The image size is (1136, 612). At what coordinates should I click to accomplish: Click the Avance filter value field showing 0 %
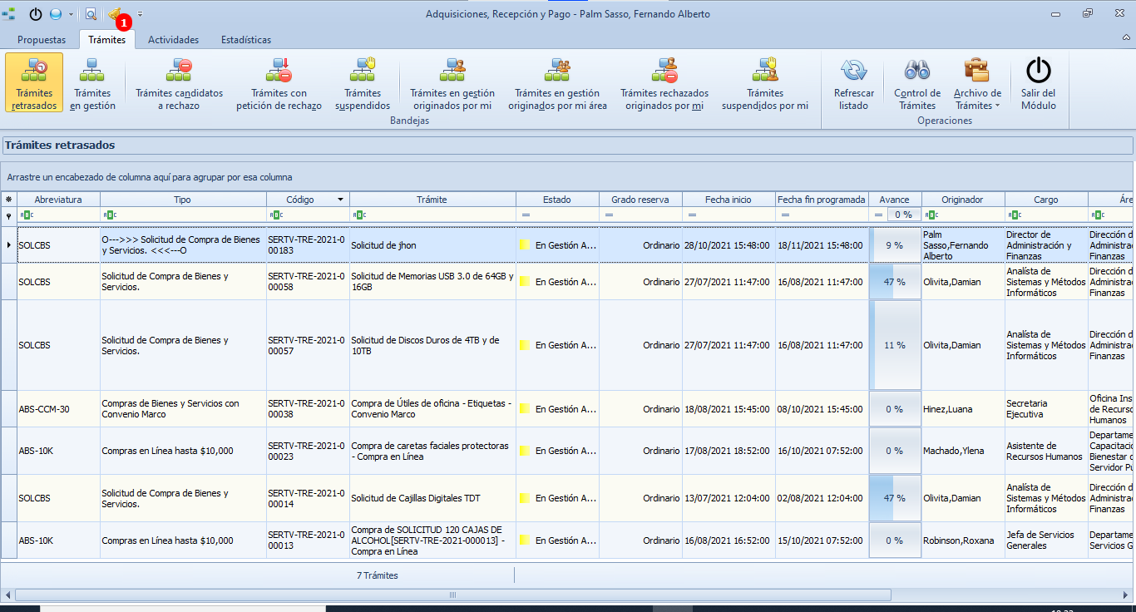[903, 215]
